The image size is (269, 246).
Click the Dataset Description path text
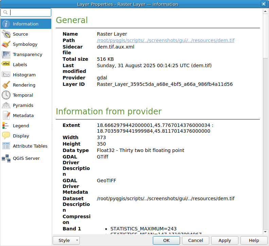click(x=165, y=198)
